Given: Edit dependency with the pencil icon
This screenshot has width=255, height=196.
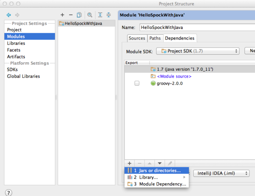Looking at the screenshot, I should click(x=170, y=163).
